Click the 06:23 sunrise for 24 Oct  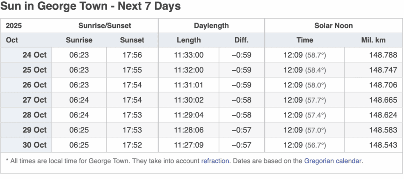(x=79, y=55)
